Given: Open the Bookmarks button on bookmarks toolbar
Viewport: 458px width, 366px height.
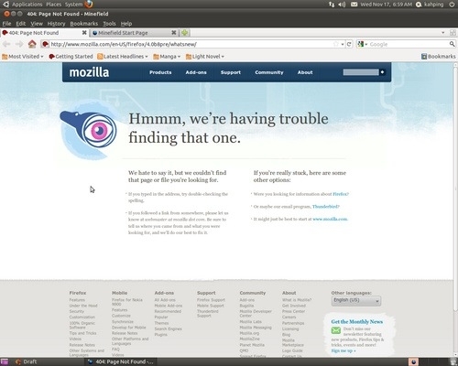Looking at the screenshot, I should [x=439, y=57].
